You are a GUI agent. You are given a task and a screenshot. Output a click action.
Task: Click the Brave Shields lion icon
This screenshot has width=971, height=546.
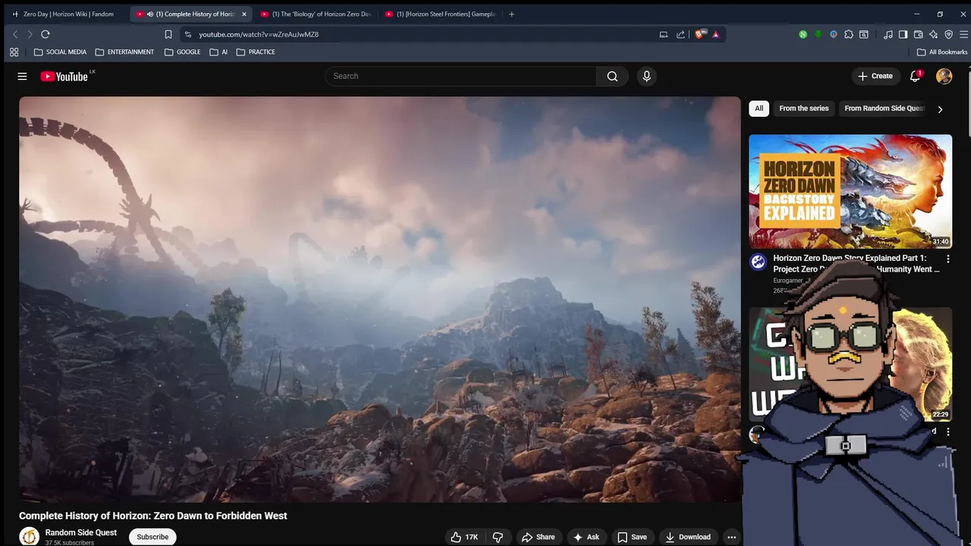(699, 34)
